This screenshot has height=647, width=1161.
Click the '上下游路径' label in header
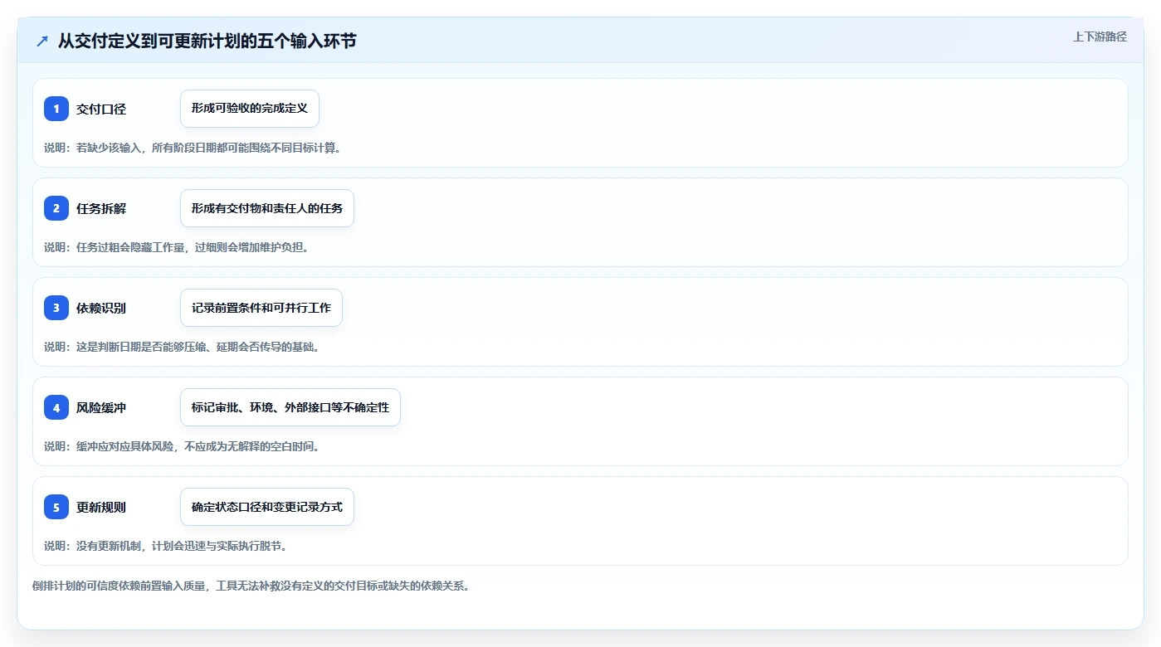pos(1100,36)
